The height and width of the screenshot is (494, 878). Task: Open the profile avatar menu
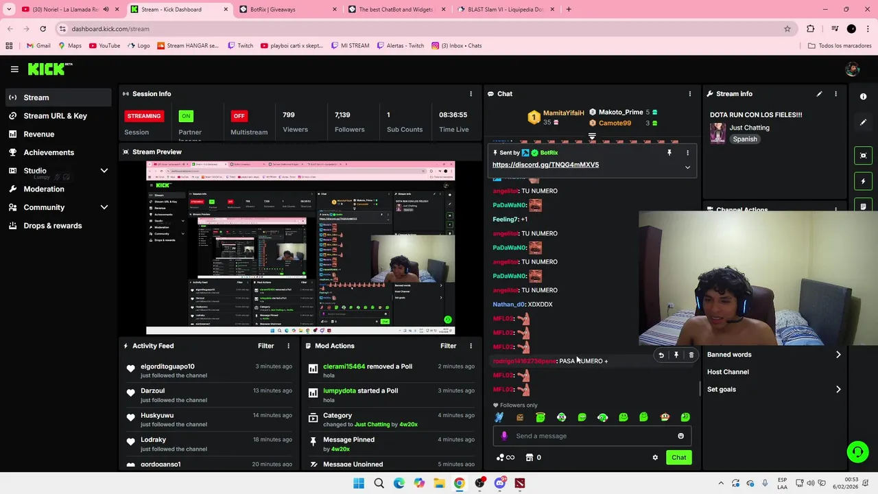pos(853,69)
